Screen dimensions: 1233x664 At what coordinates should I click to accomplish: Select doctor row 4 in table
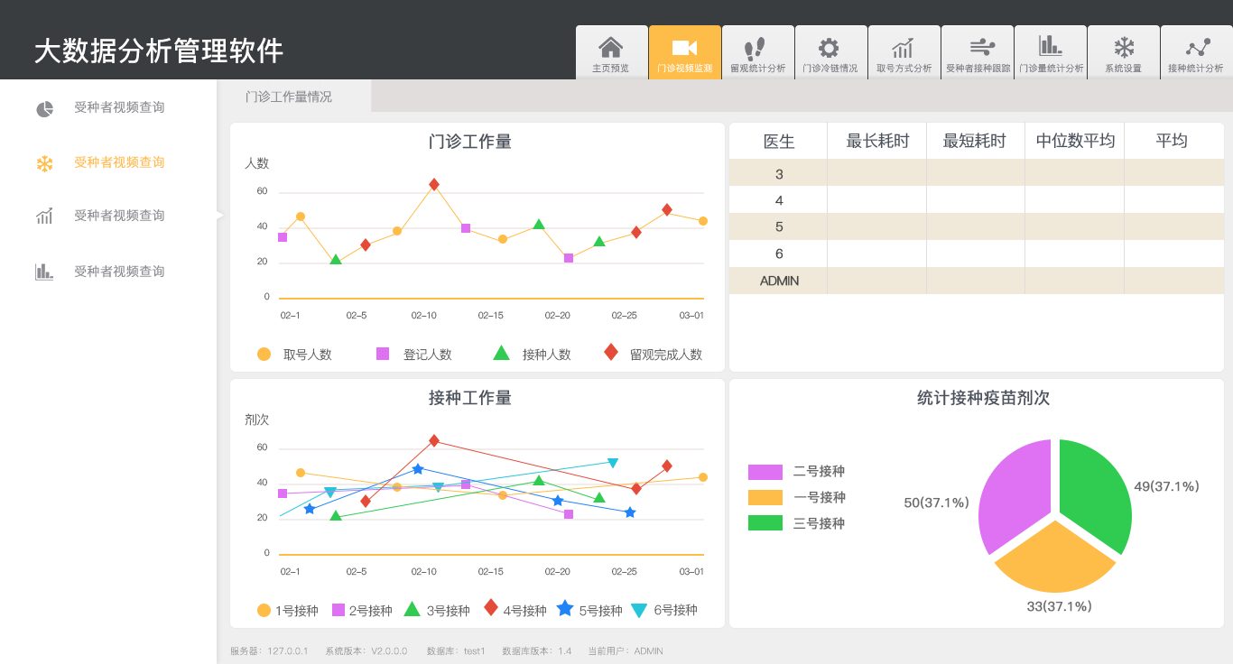tap(977, 200)
